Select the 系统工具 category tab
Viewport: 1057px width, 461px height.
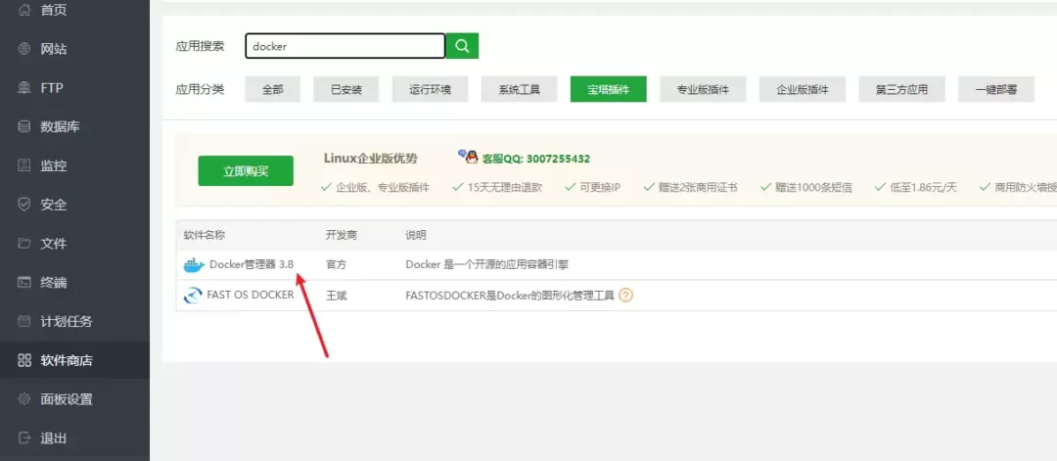519,89
